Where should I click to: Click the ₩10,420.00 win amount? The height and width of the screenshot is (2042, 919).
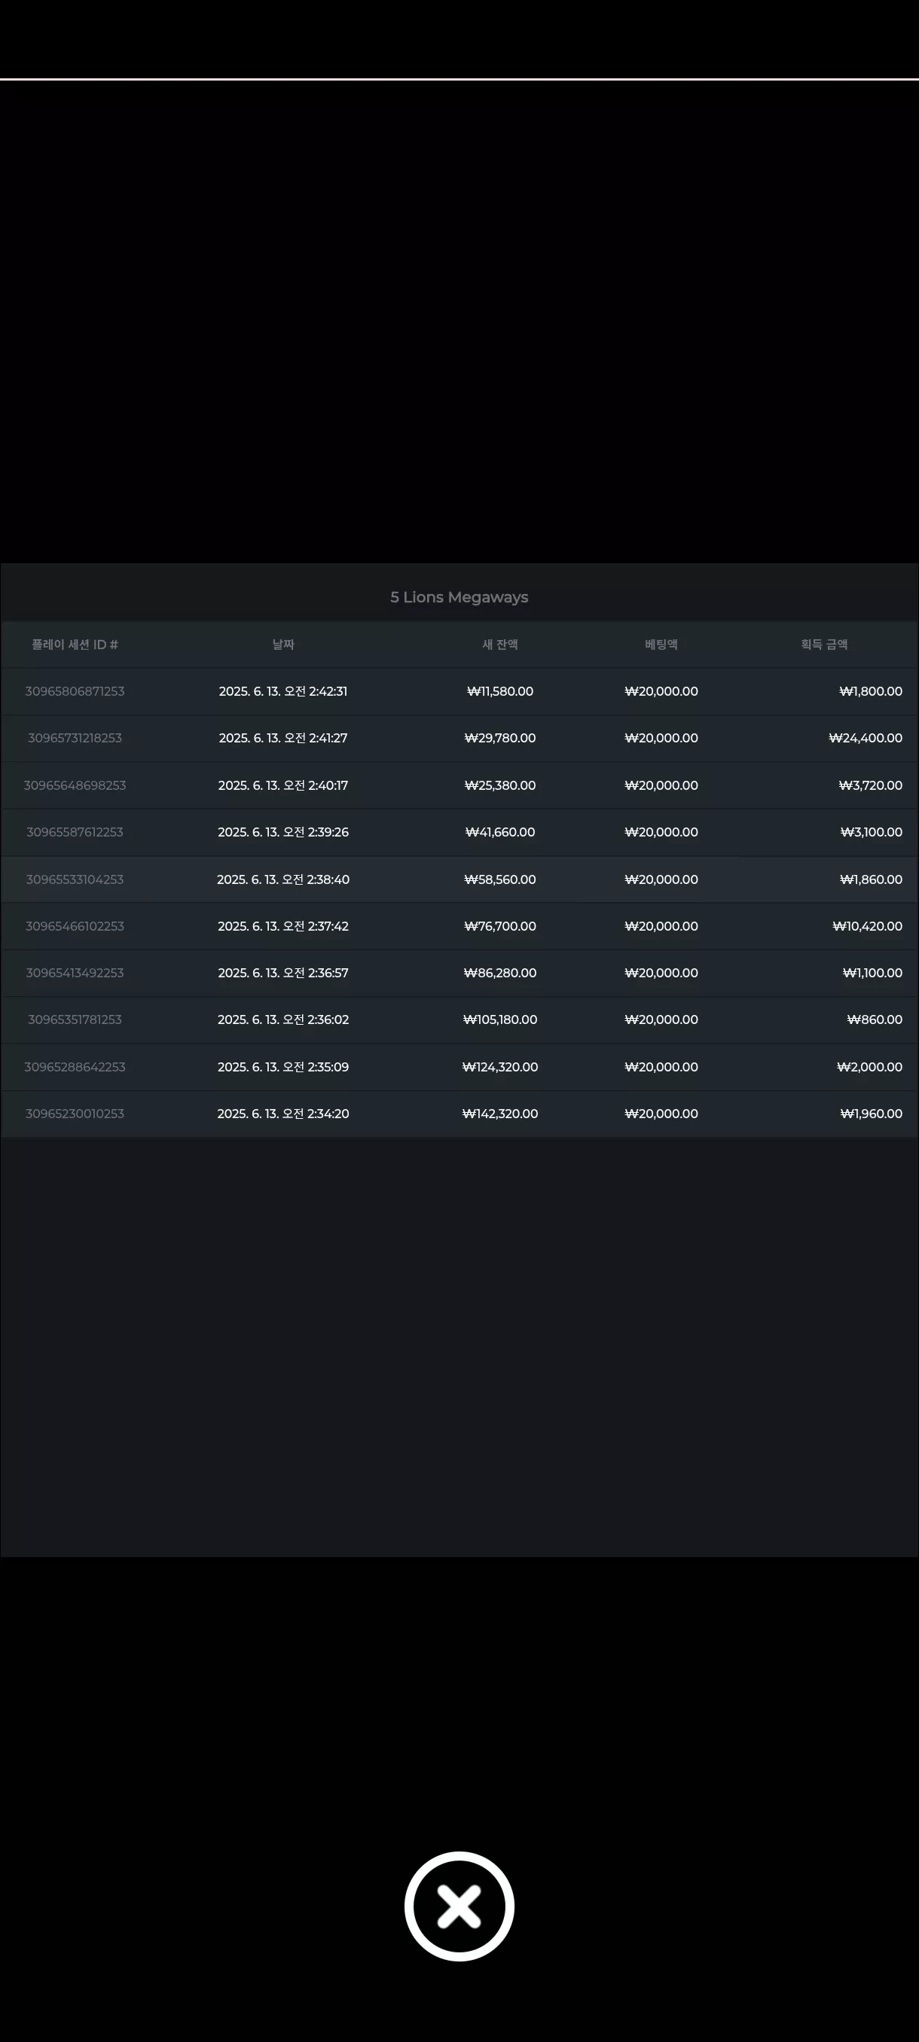(x=868, y=926)
